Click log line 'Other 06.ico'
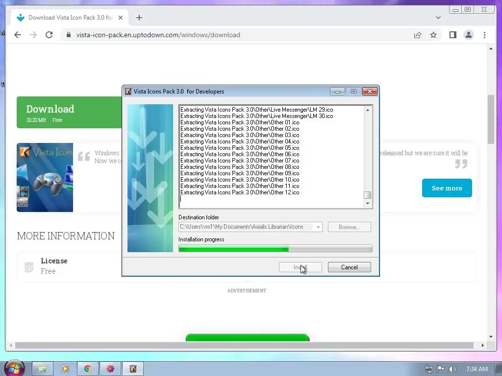This screenshot has height=376, width=502. [240, 154]
